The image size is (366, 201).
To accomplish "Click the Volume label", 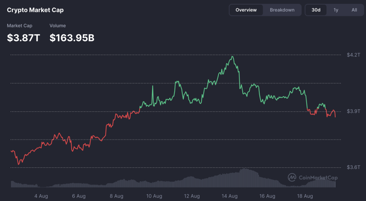I will click(58, 26).
